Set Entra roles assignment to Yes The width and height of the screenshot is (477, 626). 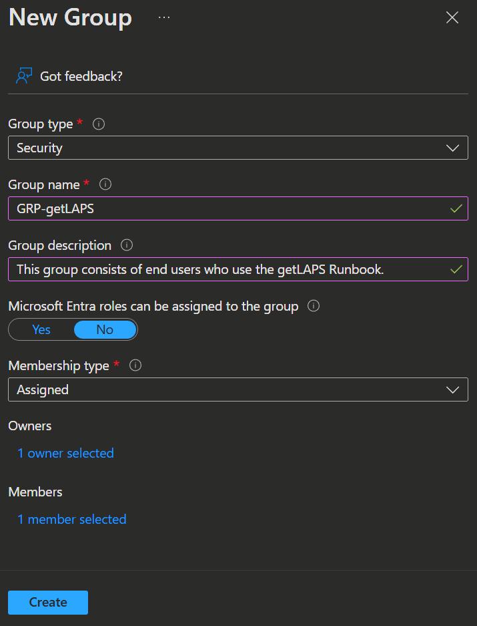tap(41, 329)
